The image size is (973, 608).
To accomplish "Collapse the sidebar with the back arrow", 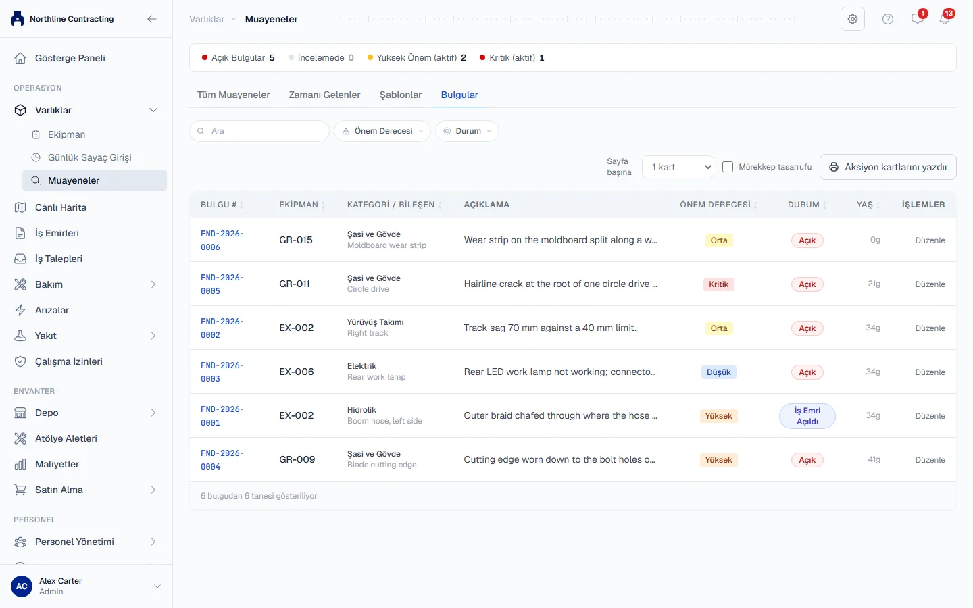I will pyautogui.click(x=152, y=19).
